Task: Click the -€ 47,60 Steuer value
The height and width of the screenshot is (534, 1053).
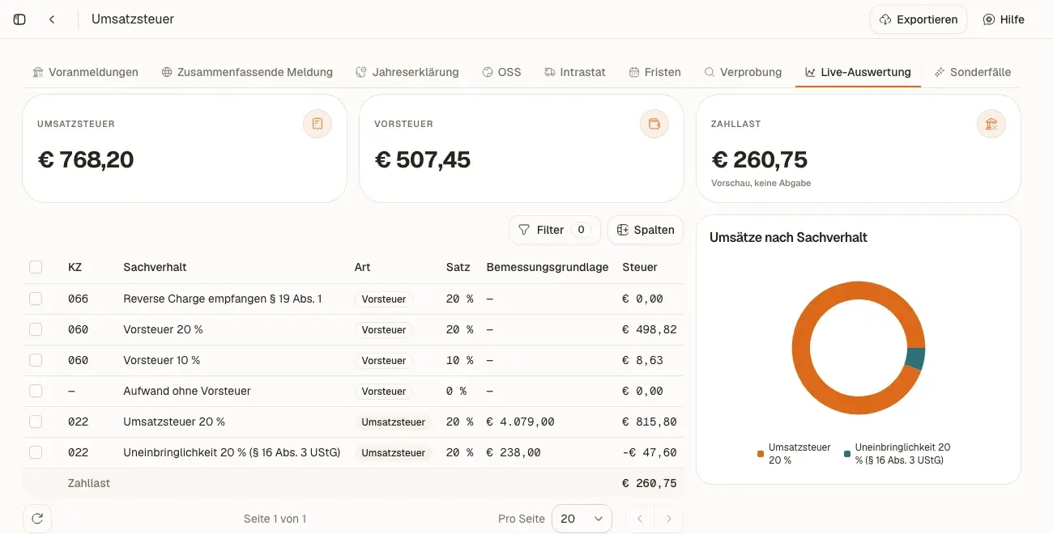Action: 649,452
